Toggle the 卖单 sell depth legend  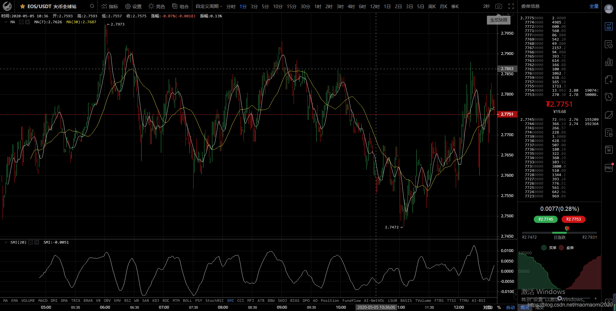coord(567,248)
